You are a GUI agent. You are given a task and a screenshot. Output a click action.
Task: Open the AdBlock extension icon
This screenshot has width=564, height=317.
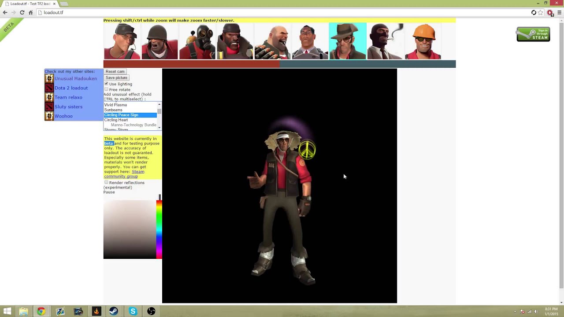coord(550,13)
